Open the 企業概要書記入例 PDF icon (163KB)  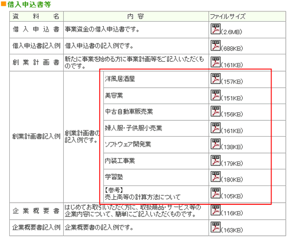pos(215,227)
